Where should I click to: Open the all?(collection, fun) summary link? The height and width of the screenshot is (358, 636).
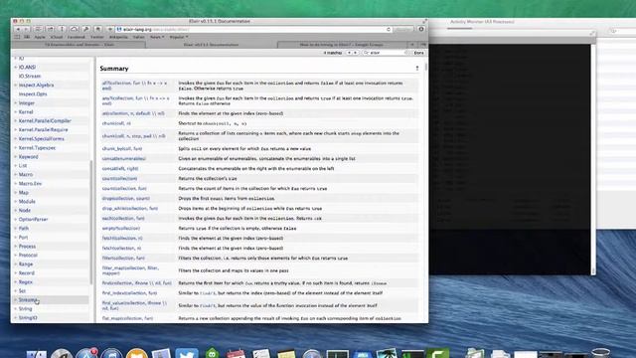134,86
